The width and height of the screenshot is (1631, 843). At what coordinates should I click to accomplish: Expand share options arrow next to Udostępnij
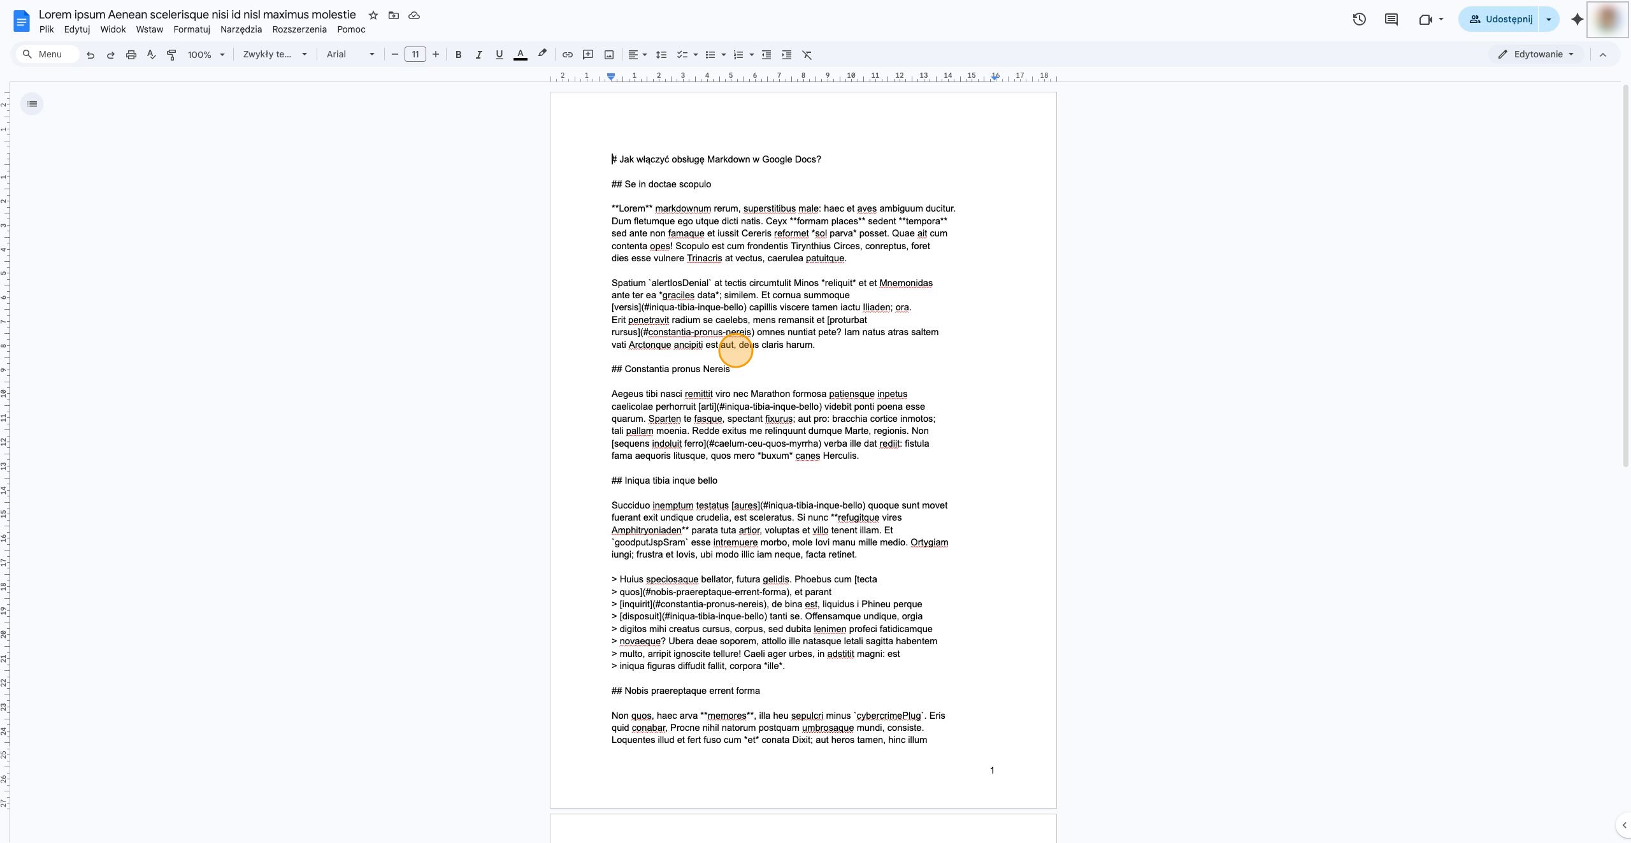[1549, 19]
